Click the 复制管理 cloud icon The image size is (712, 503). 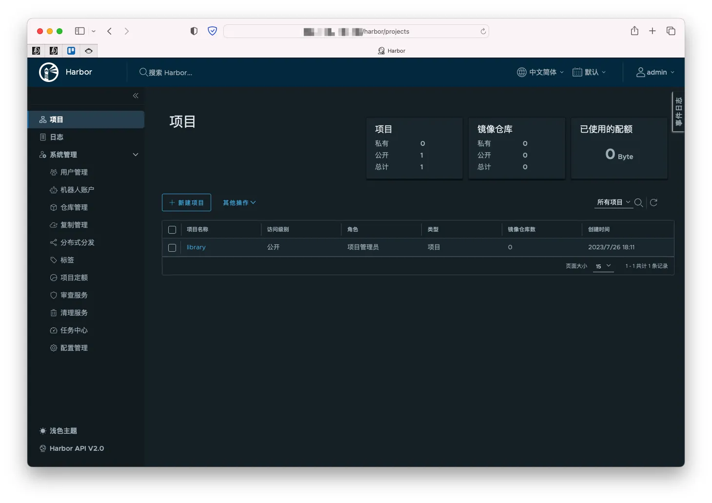[x=54, y=225]
